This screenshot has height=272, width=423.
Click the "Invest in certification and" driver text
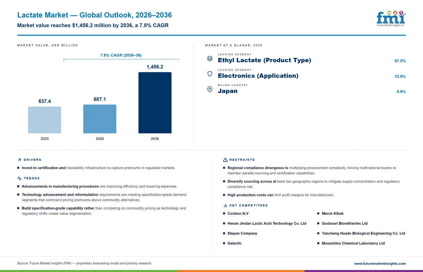click(44, 168)
